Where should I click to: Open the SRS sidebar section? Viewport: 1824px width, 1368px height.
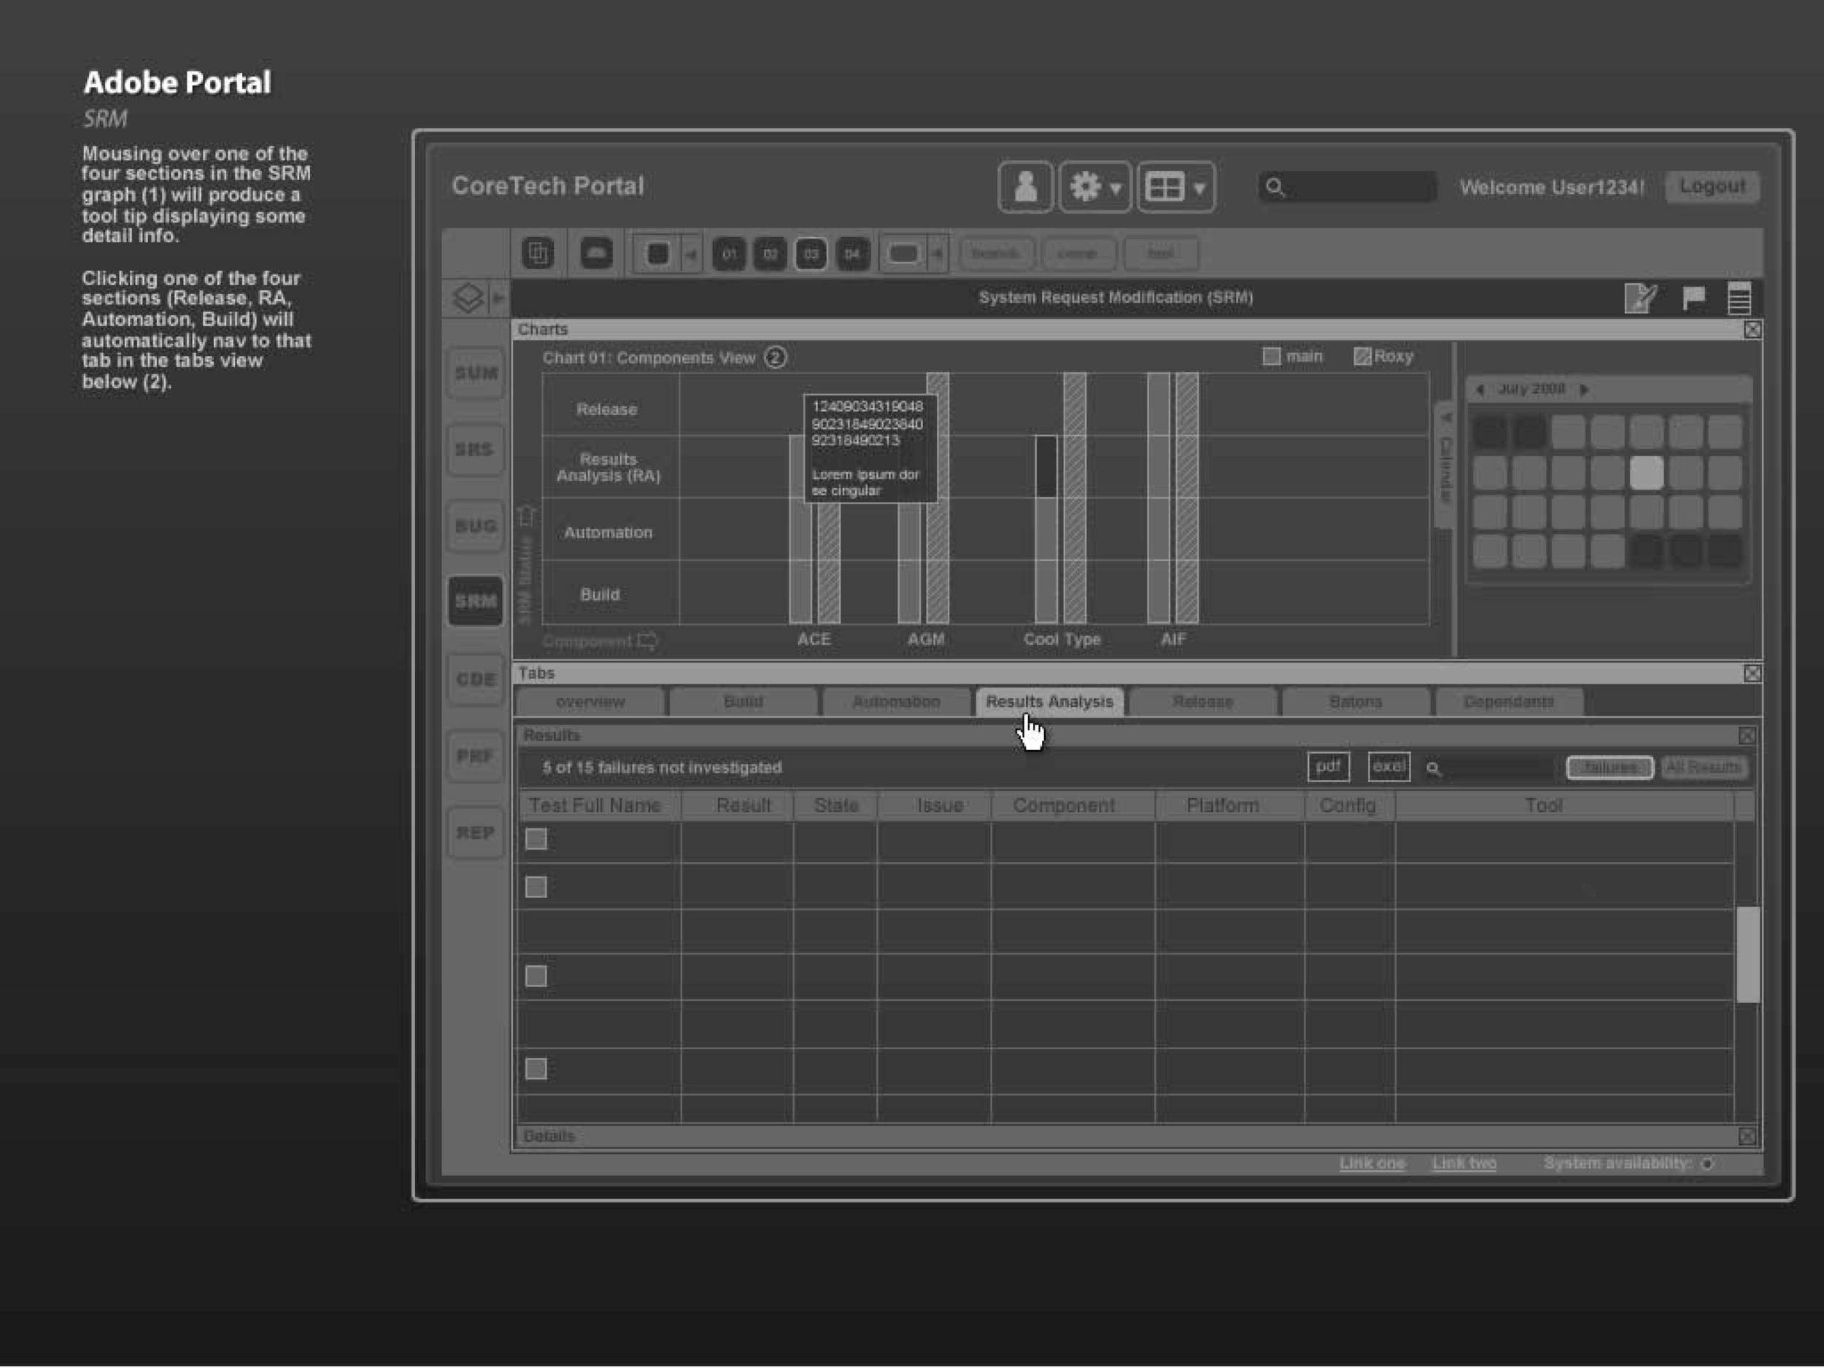(476, 449)
